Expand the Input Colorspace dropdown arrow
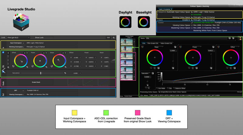This screenshot has height=135, width=243. 23,43
